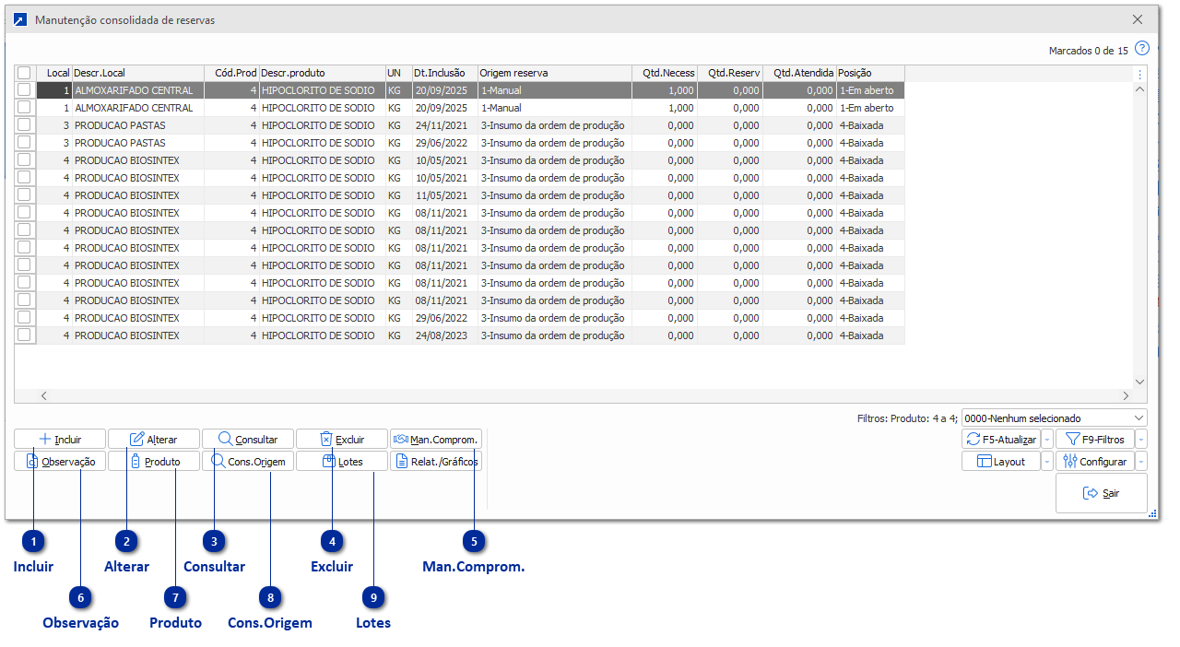The width and height of the screenshot is (1180, 647).
Task: Expand the arrow next to Layout button
Action: pyautogui.click(x=1046, y=462)
